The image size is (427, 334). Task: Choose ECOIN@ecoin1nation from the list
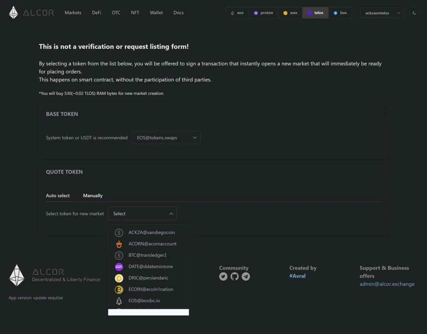click(x=148, y=289)
